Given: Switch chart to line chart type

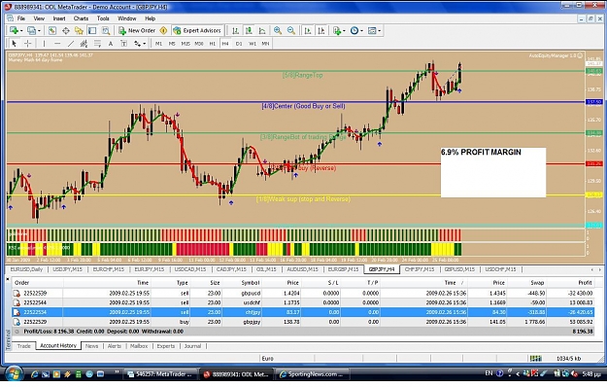Looking at the screenshot, I should 262,30.
